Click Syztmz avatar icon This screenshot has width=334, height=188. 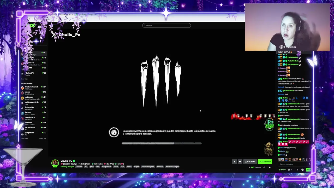[22, 113]
